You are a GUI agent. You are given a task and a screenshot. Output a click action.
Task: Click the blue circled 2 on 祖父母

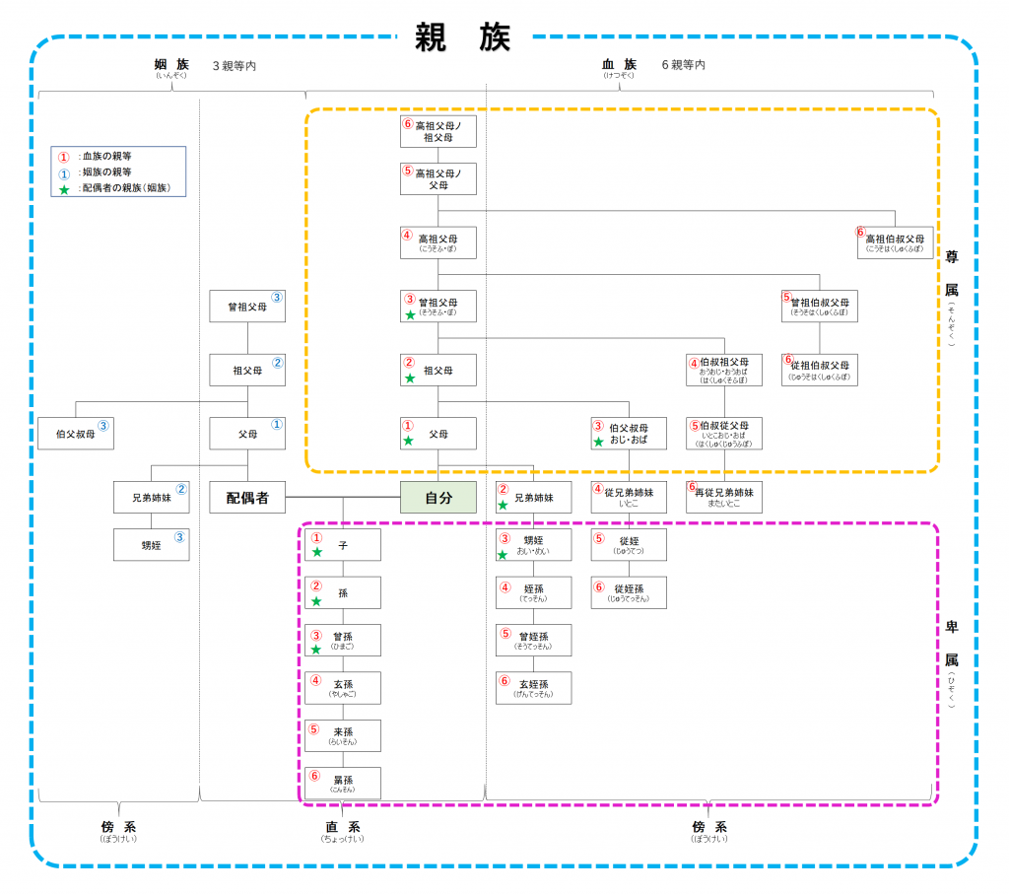pyautogui.click(x=277, y=363)
